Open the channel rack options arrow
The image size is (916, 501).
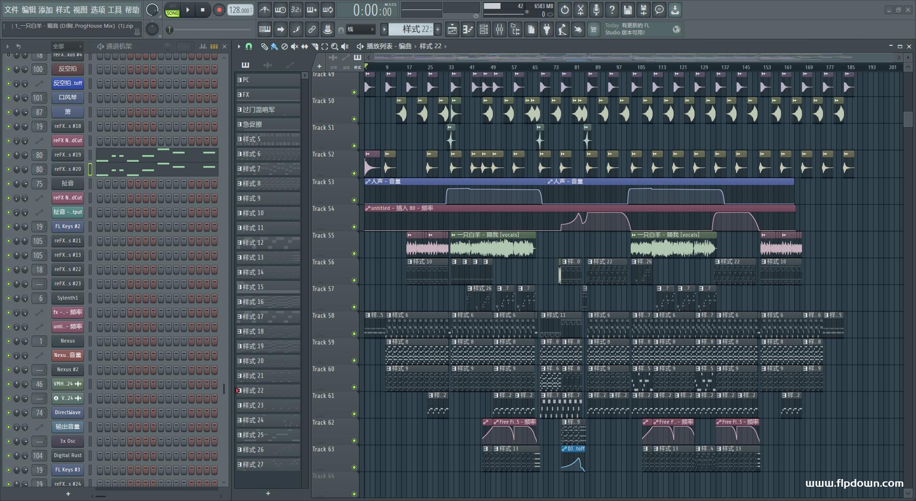7,46
